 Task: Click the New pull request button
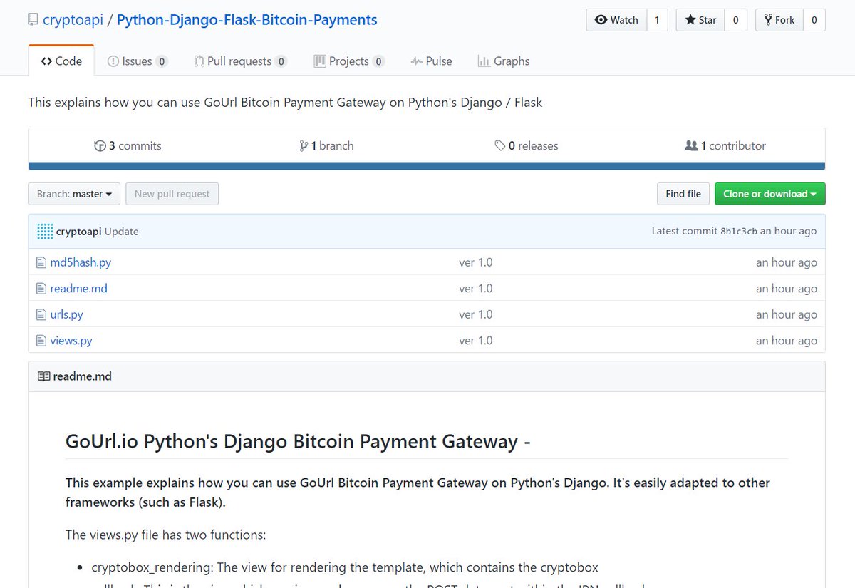coord(172,194)
